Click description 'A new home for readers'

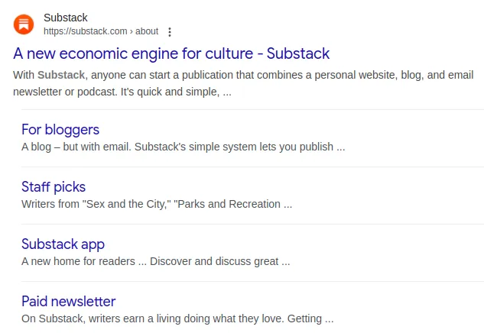pyautogui.click(x=78, y=261)
